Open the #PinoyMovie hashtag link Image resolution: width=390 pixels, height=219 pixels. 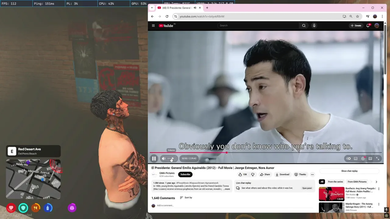click(x=182, y=183)
